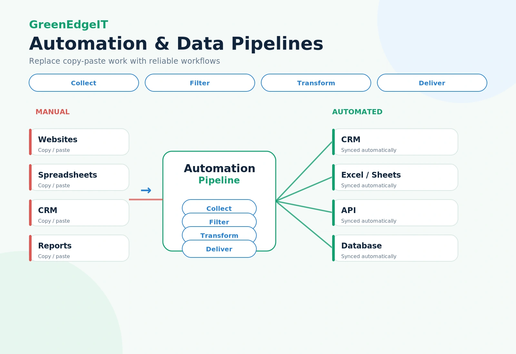The image size is (516, 354).
Task: Select the CRM card under MANUAL
Action: pyautogui.click(x=79, y=213)
